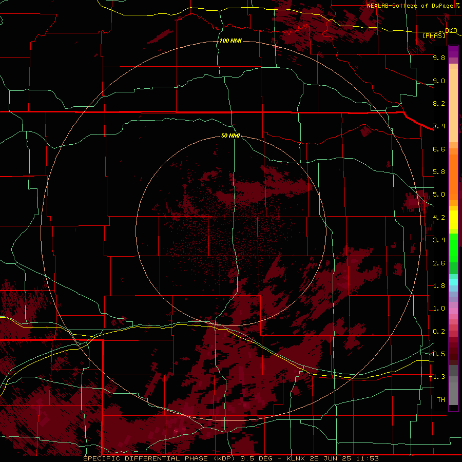Click the 100 NMI range ring label
This screenshot has height=462, width=462.
230,41
